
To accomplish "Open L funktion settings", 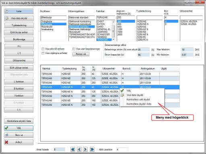I will click(19, 82).
